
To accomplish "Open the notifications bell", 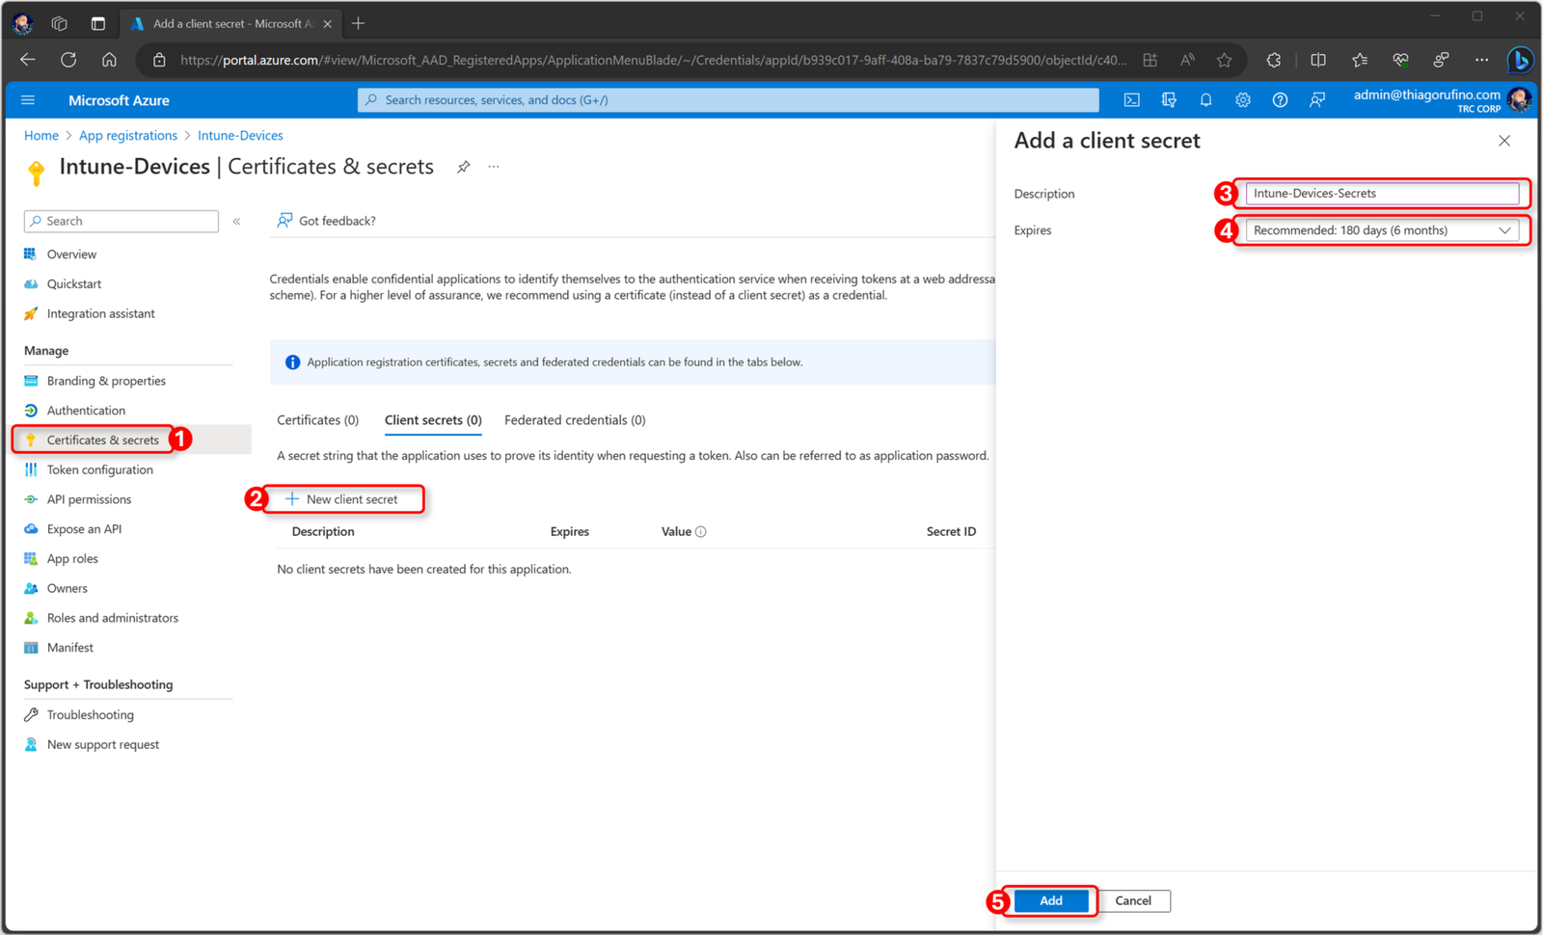I will point(1205,100).
